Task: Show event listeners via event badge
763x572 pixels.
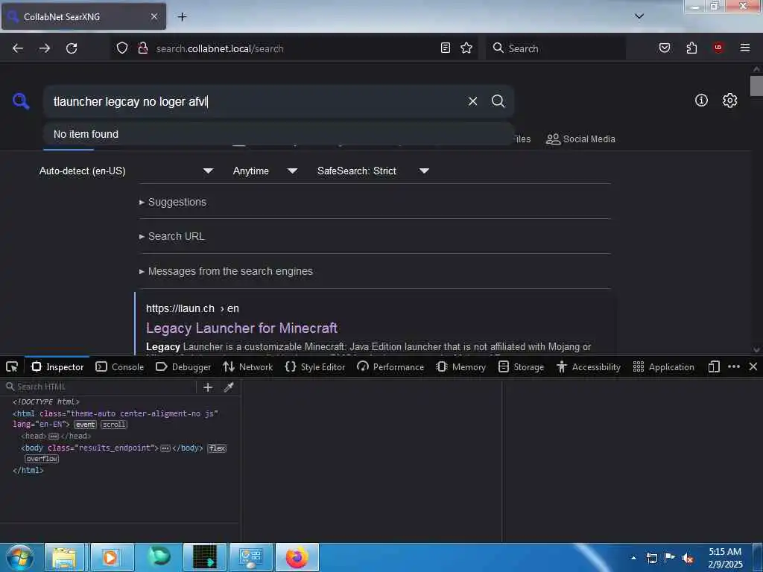Action: point(85,425)
